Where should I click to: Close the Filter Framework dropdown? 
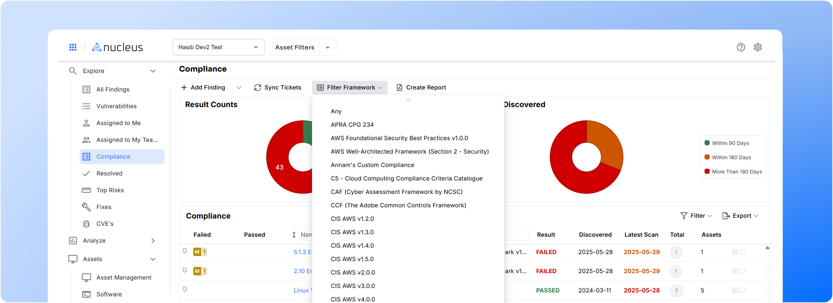pos(350,88)
